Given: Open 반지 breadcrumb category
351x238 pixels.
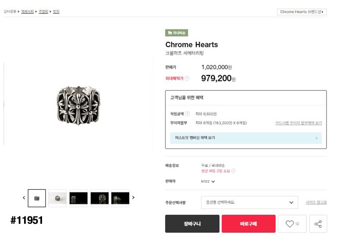Looking at the screenshot, I should [56, 11].
